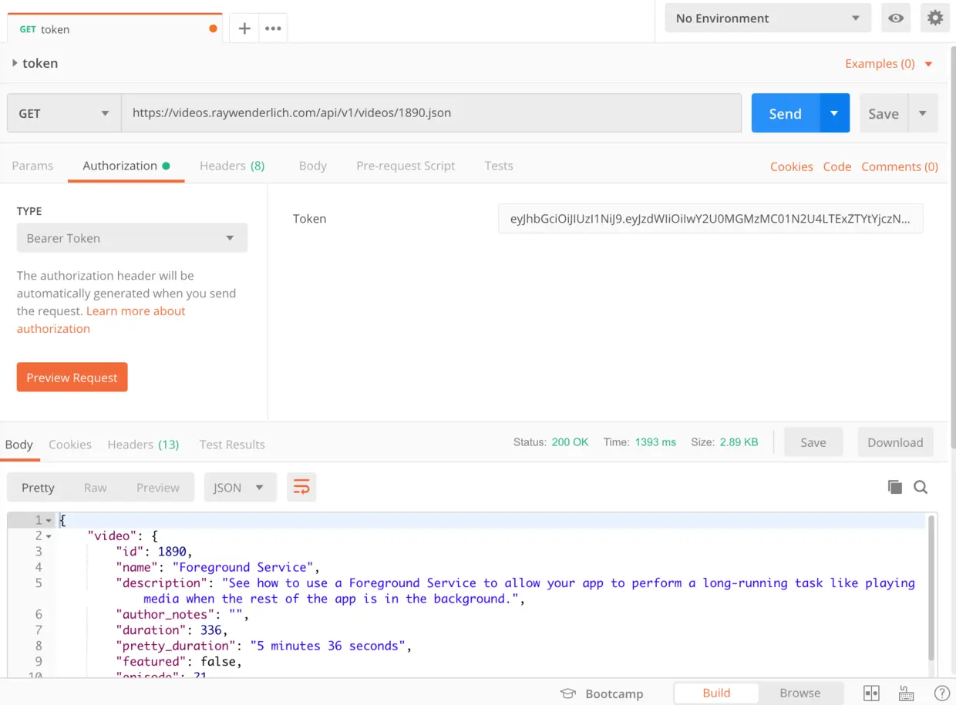This screenshot has width=956, height=705.
Task: Click the Preview Request button
Action: pyautogui.click(x=72, y=378)
